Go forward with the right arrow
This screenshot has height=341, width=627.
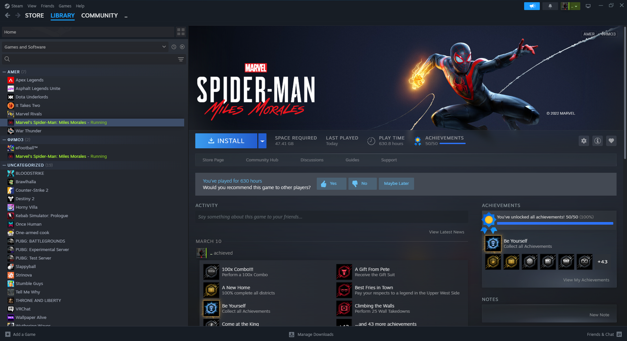point(18,16)
